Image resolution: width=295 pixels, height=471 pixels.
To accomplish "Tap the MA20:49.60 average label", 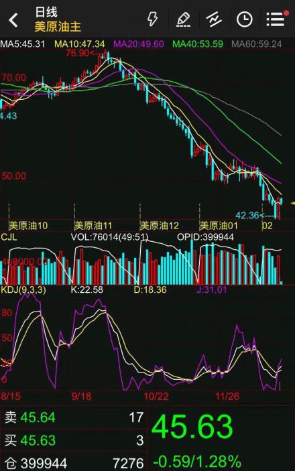I will 139,44.
